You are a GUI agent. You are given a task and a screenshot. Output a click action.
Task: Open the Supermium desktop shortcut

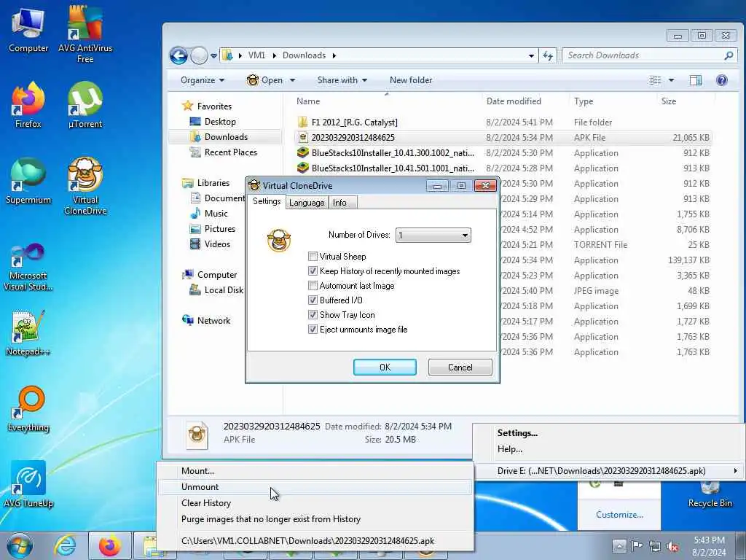(x=28, y=181)
